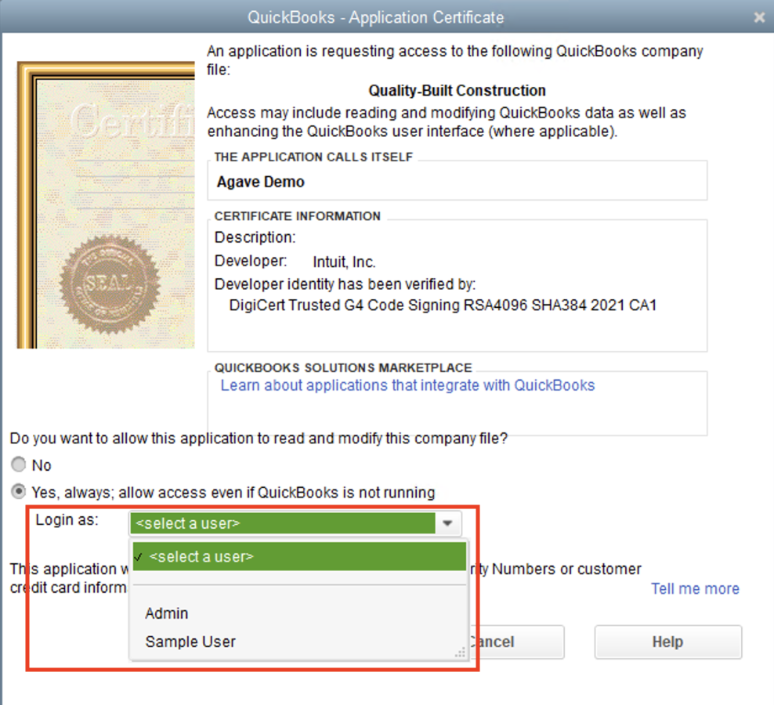The image size is (774, 705).
Task: Open Learn about applications that integrate link
Action: coord(407,385)
